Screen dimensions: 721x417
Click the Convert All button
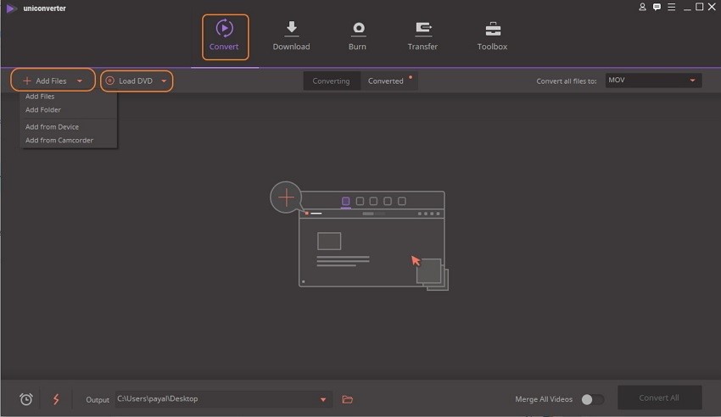tap(659, 398)
